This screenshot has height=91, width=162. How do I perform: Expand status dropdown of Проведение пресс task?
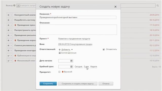[11, 25]
